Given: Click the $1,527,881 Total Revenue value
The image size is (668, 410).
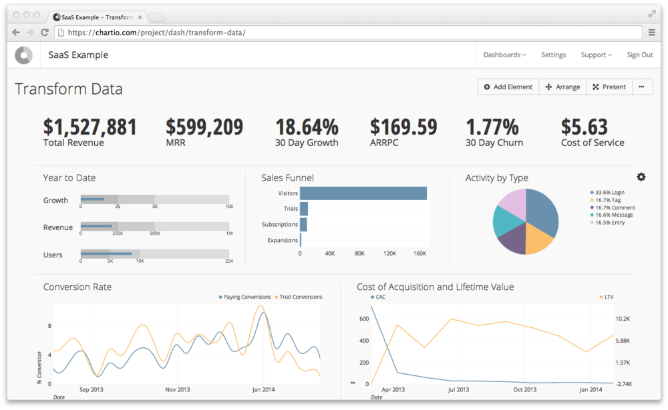Looking at the screenshot, I should click(90, 127).
